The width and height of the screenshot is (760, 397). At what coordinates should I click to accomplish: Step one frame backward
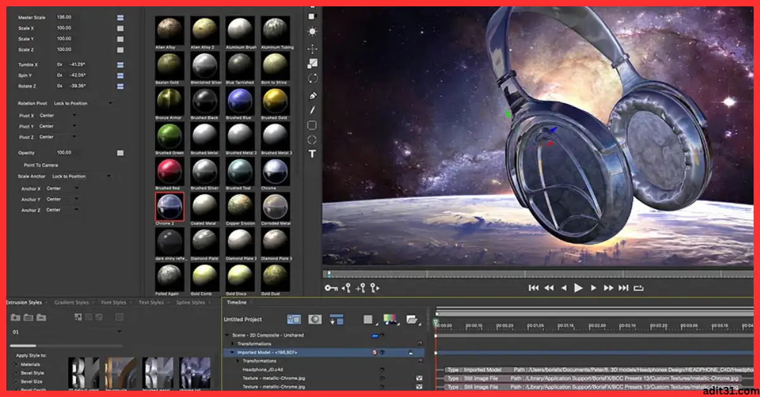pos(564,288)
